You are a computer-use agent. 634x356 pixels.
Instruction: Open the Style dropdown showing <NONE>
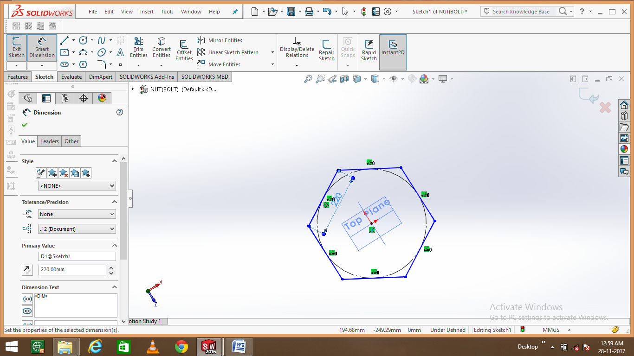(x=77, y=185)
